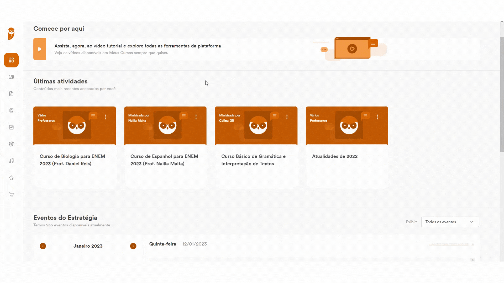Open options menu on Gramática course card

(287, 117)
